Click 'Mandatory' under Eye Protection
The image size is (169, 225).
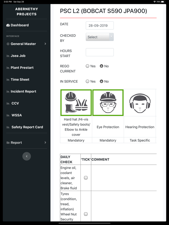click(108, 140)
